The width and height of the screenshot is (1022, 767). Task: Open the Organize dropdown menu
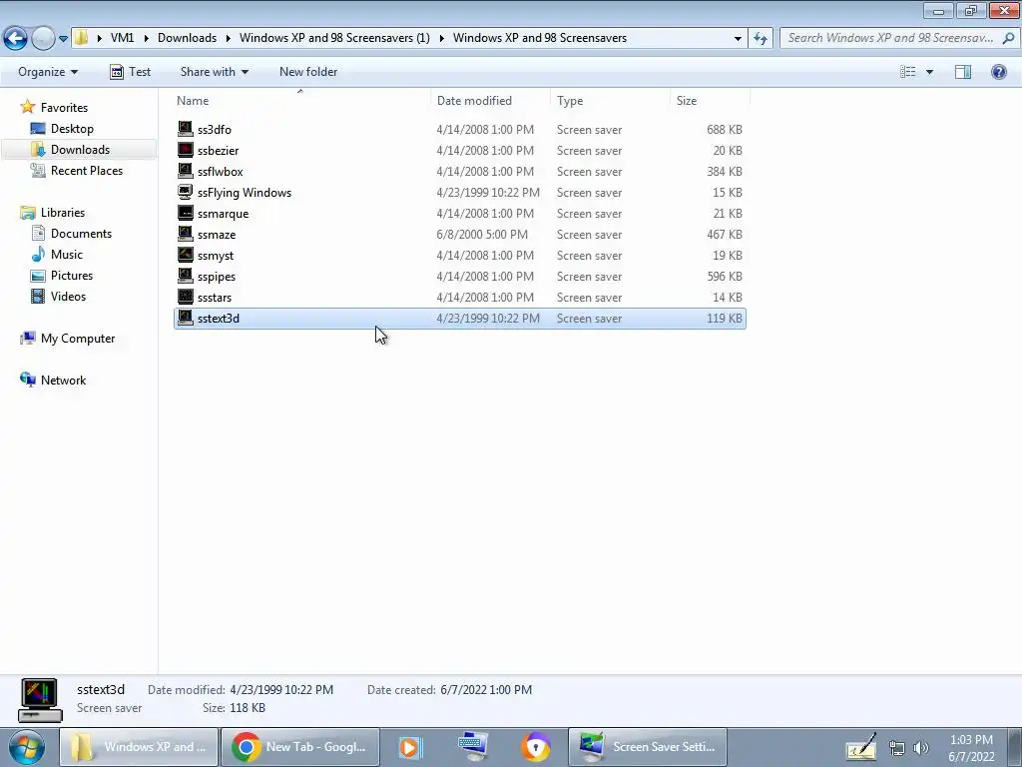[48, 72]
